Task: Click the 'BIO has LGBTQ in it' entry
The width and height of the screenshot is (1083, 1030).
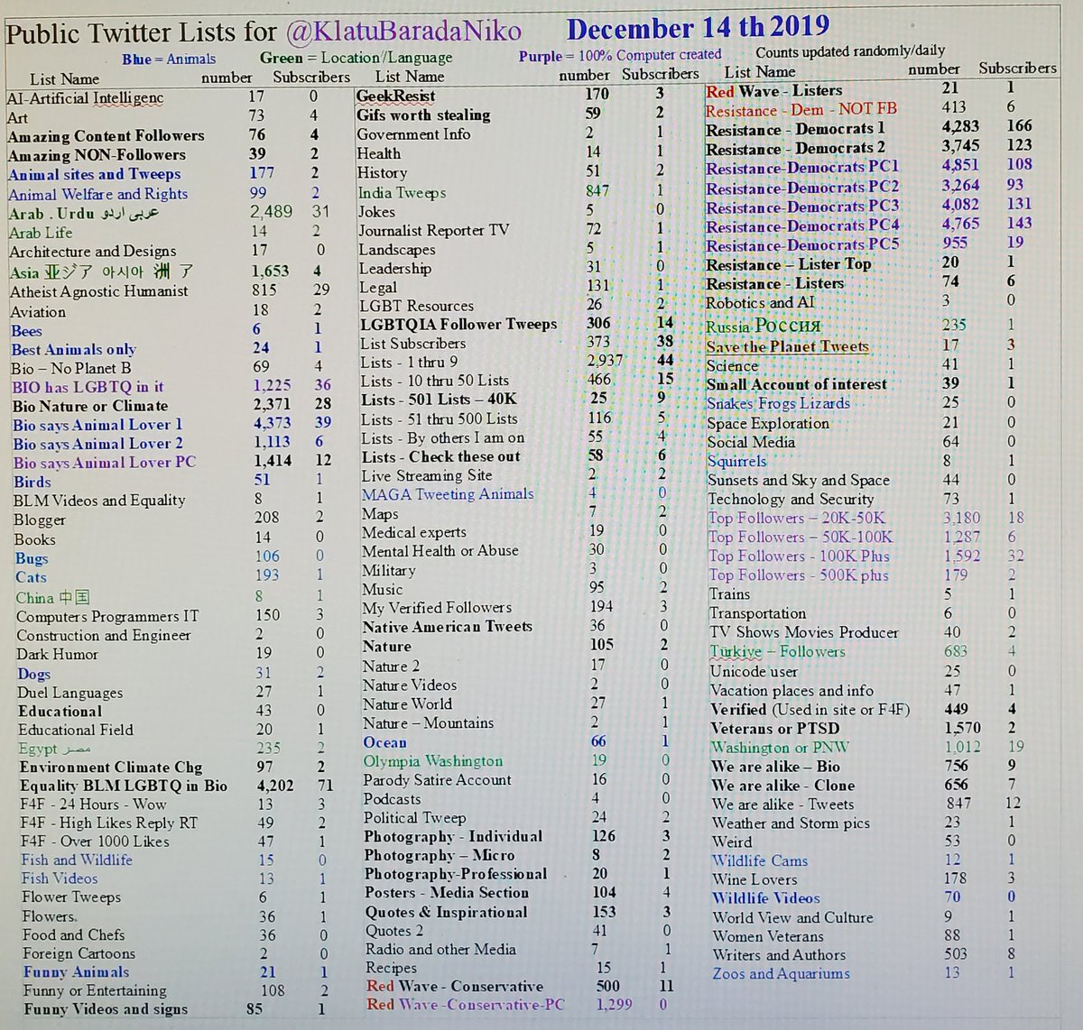Action: tap(88, 387)
